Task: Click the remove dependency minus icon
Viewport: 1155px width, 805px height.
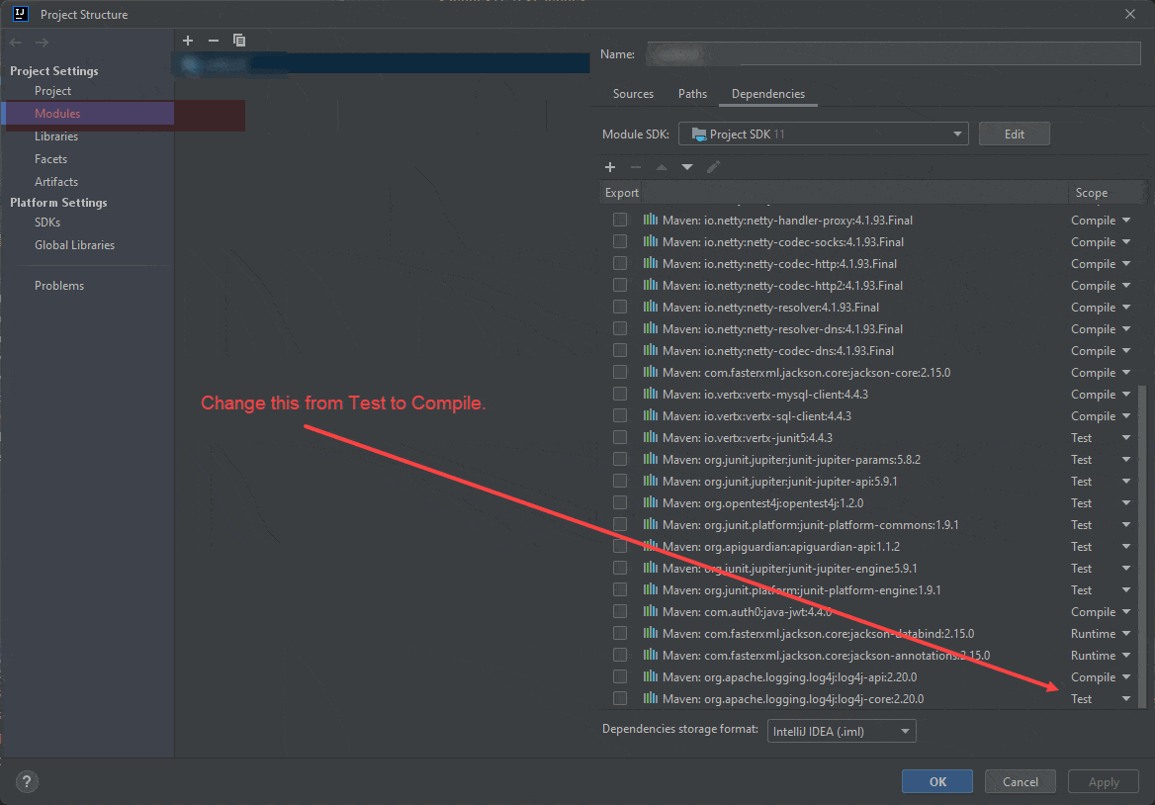Action: click(636, 167)
